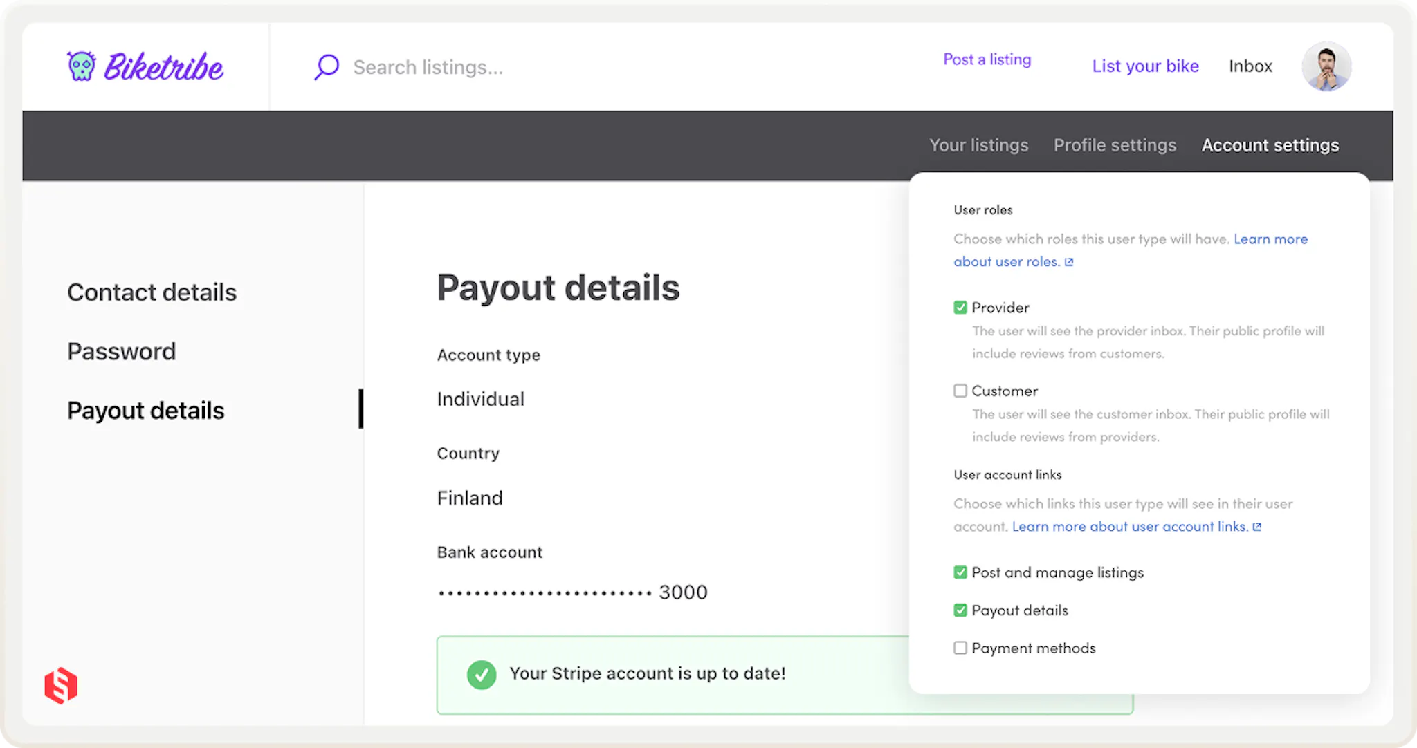This screenshot has width=1417, height=748.
Task: Click the Account type label
Action: (x=488, y=355)
